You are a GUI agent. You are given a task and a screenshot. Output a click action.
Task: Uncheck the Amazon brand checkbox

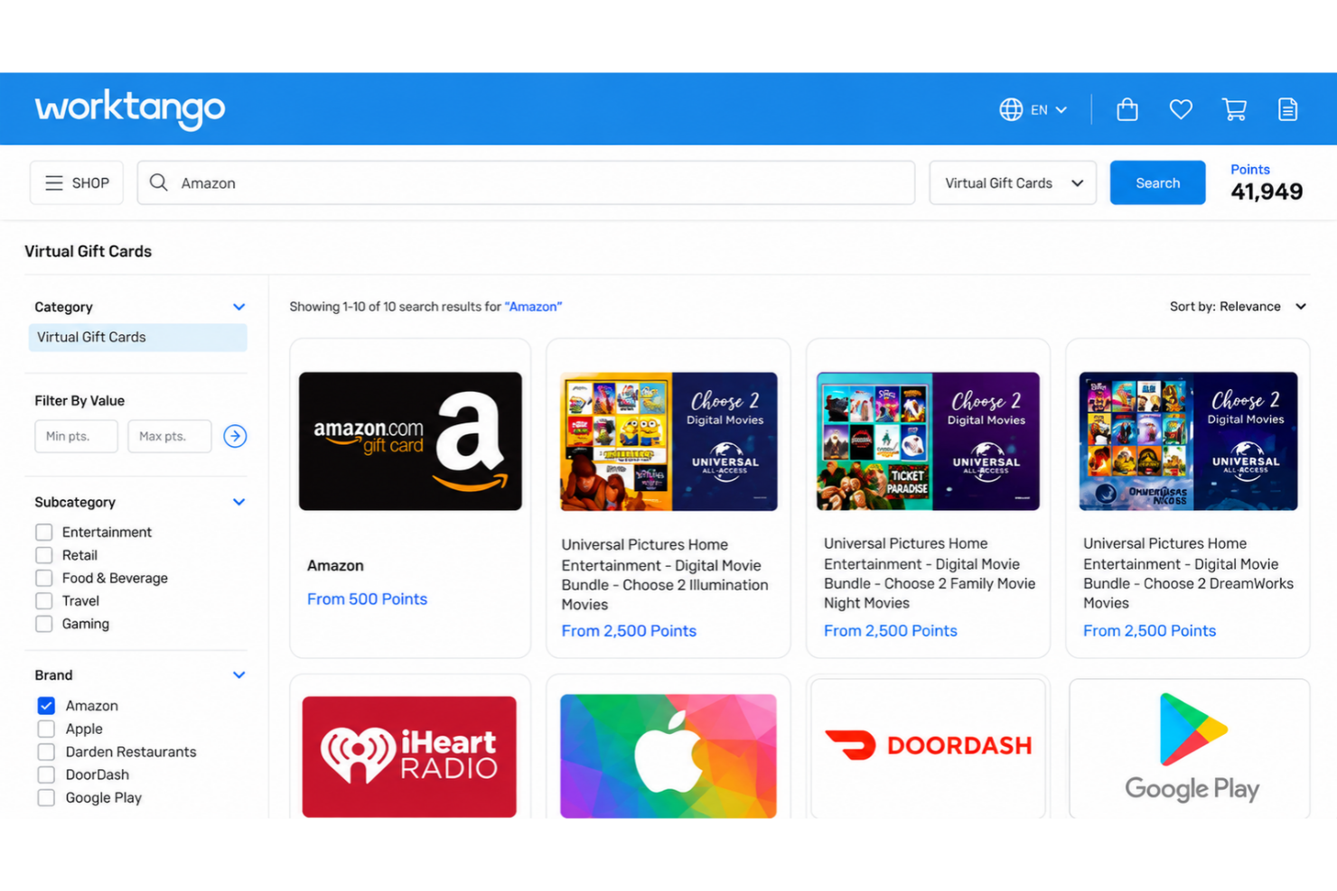(x=46, y=705)
